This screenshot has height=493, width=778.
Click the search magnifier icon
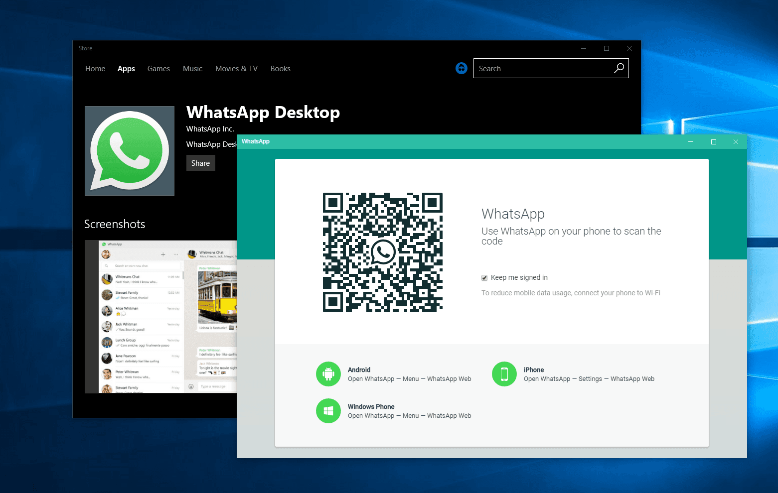pyautogui.click(x=619, y=68)
